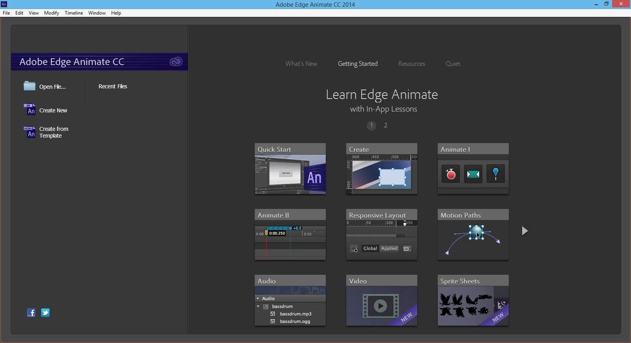Viewport: 631px width, 343px height.
Task: Open the File menu
Action: (x=6, y=13)
